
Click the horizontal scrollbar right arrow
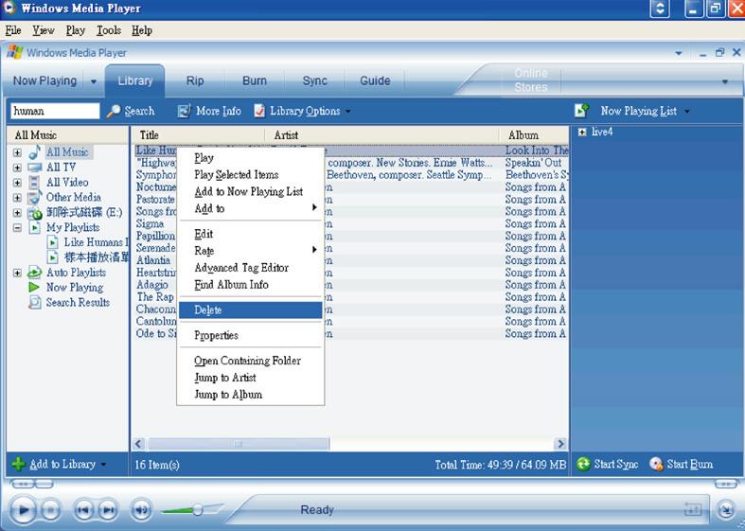(x=560, y=444)
